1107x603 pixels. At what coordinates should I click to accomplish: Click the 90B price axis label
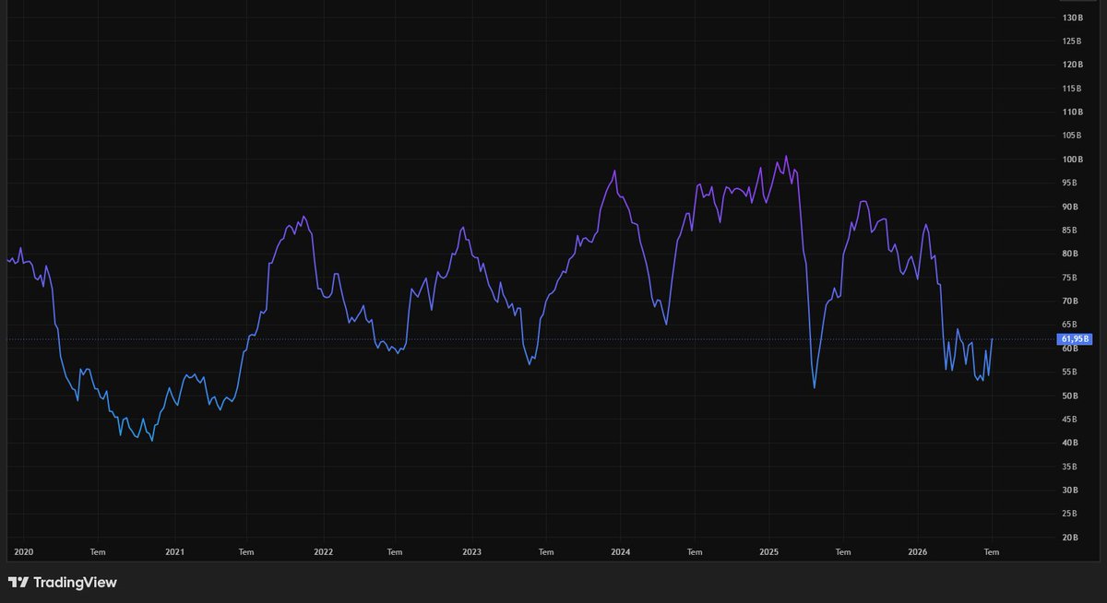click(x=1070, y=207)
